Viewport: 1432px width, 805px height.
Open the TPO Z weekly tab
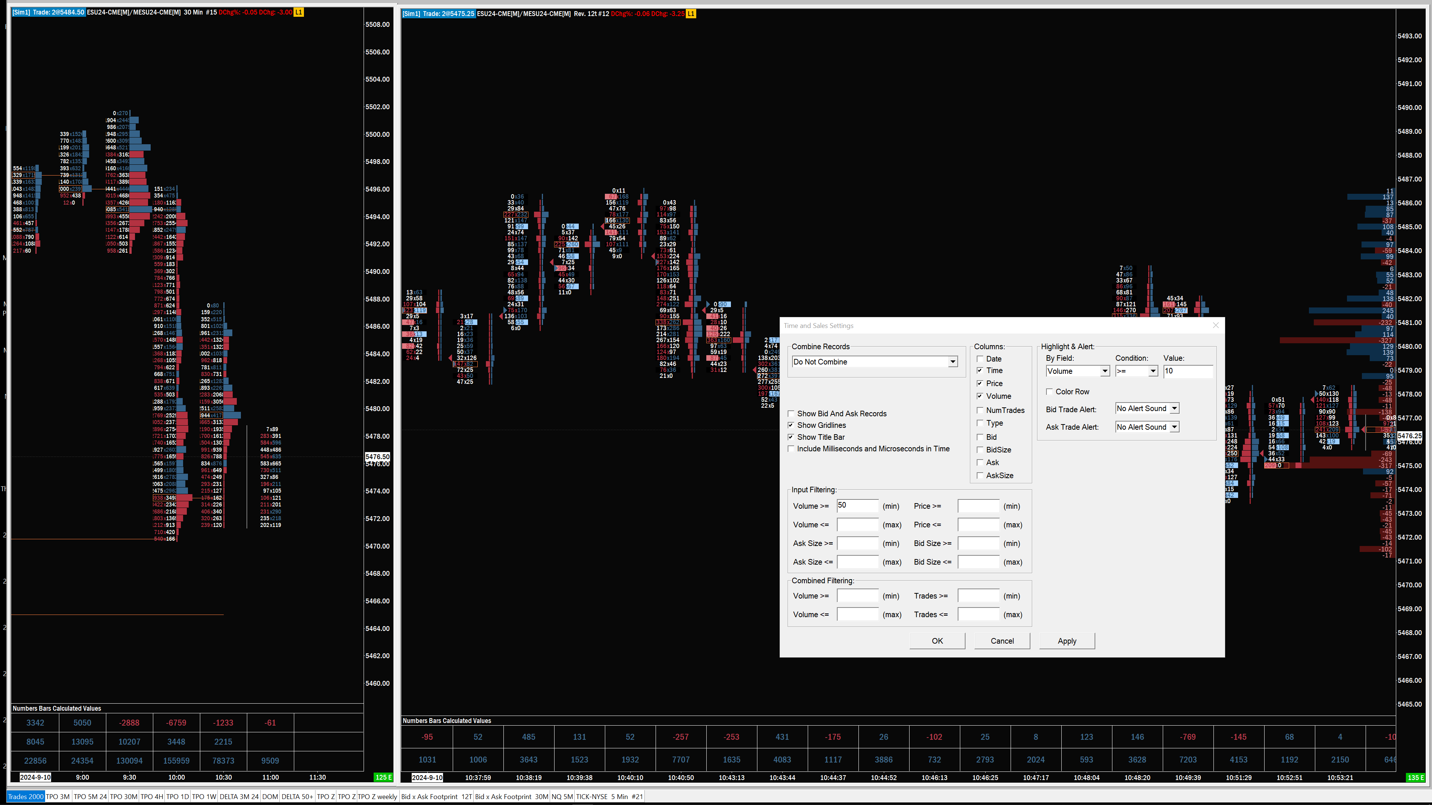377,797
